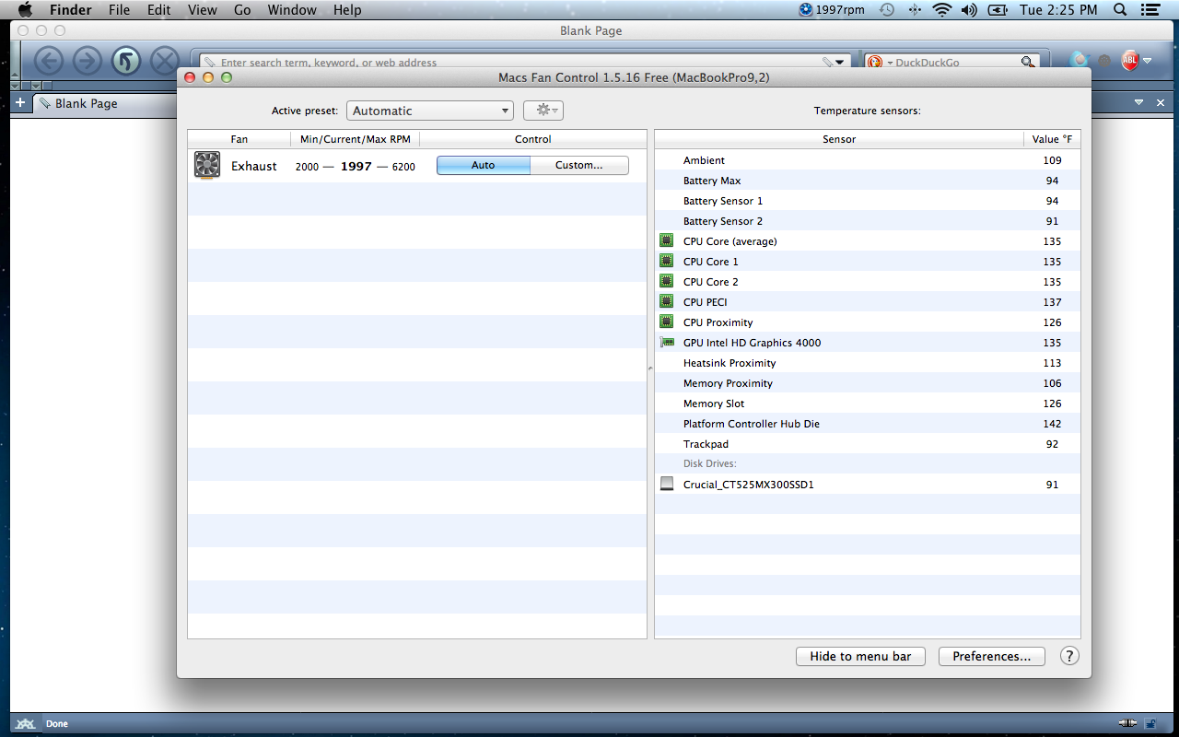Click the Control column header
The image size is (1179, 737).
(533, 139)
